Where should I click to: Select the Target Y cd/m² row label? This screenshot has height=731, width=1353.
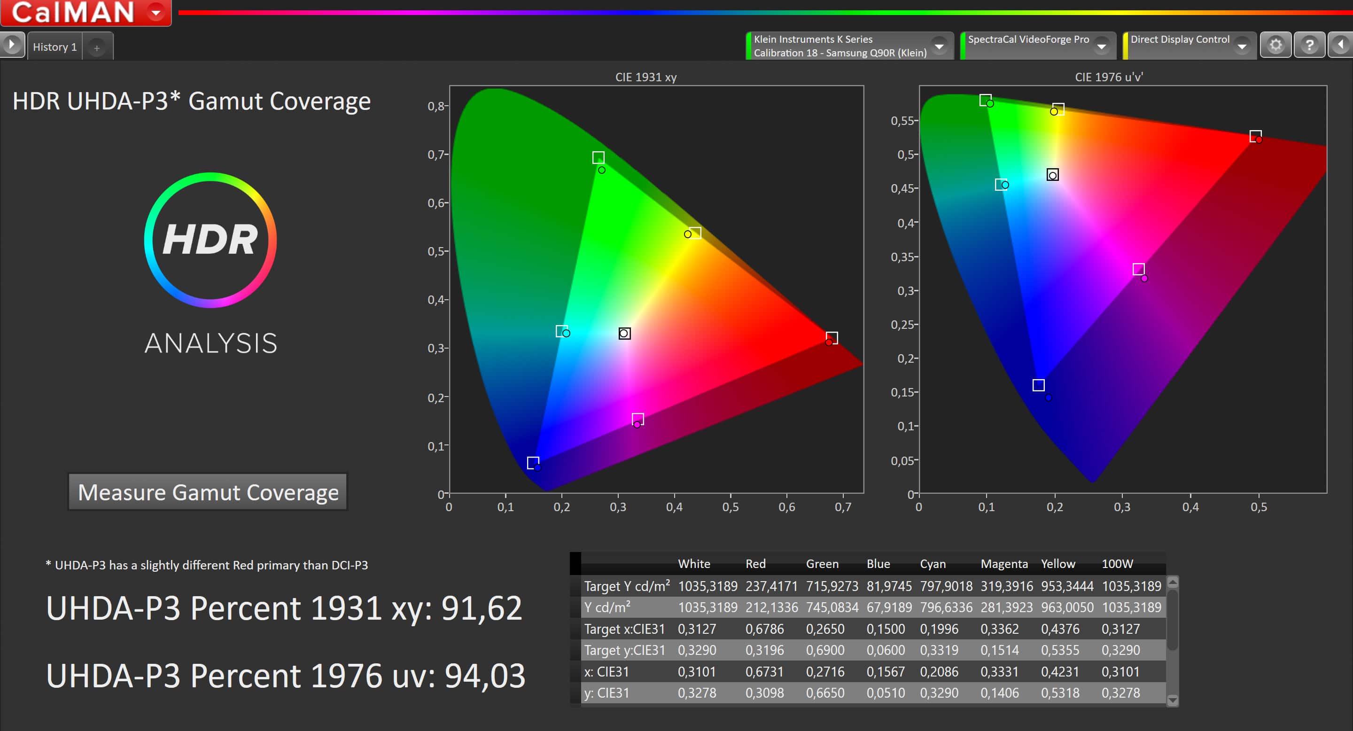627,585
